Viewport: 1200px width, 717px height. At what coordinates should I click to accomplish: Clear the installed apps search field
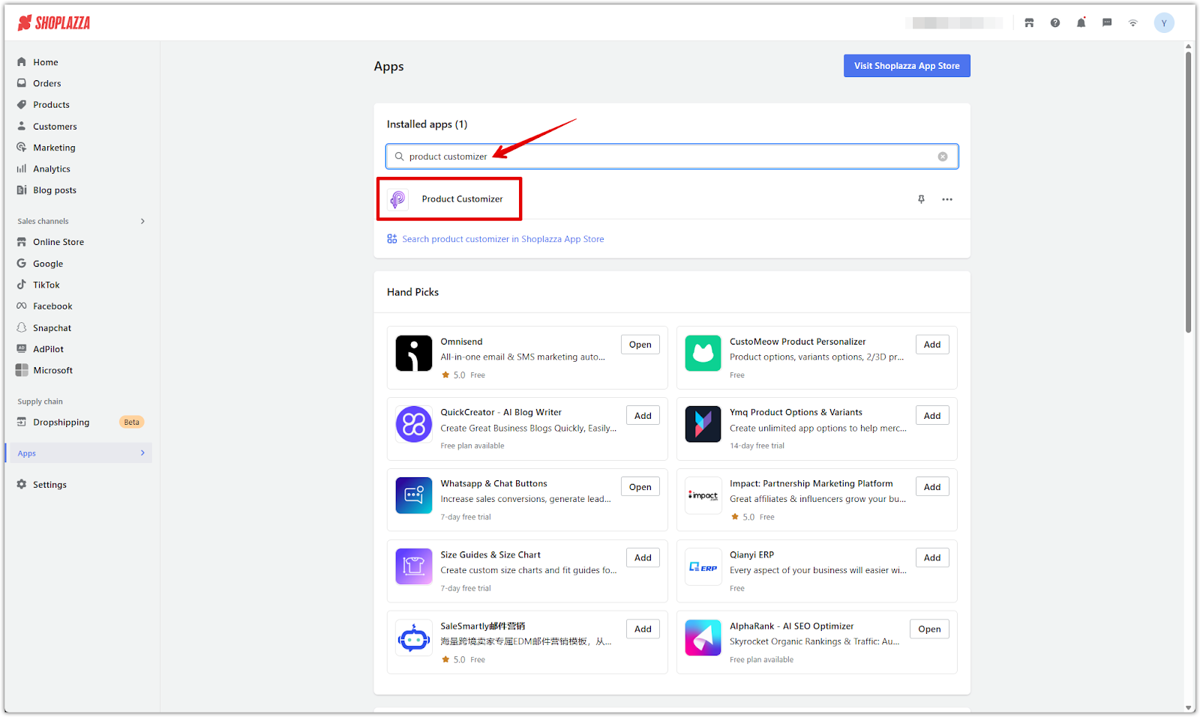coord(943,157)
